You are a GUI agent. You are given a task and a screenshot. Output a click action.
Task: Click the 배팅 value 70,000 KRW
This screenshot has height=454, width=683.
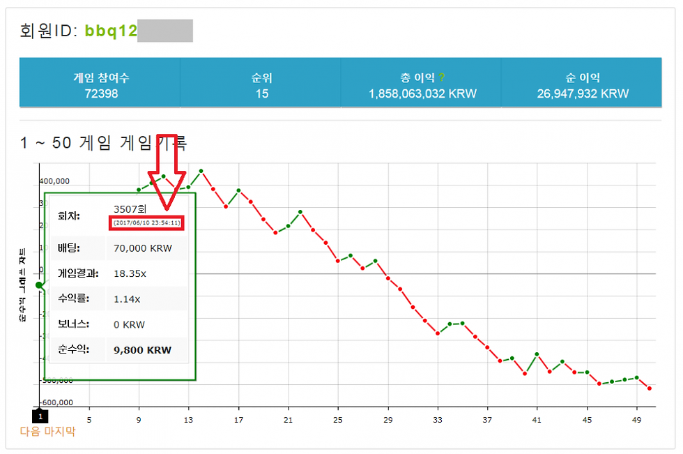[x=143, y=248]
